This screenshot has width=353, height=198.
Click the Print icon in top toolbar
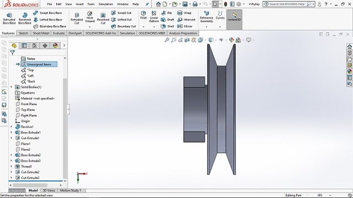coord(195,4)
